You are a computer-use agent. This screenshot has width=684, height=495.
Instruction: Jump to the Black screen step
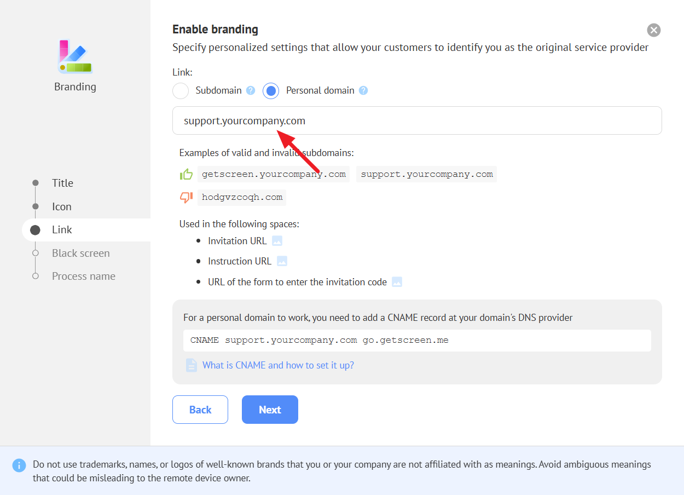coord(80,253)
